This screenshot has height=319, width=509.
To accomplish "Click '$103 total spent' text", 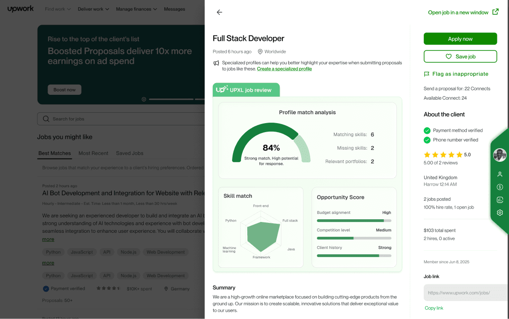I will (439, 230).
